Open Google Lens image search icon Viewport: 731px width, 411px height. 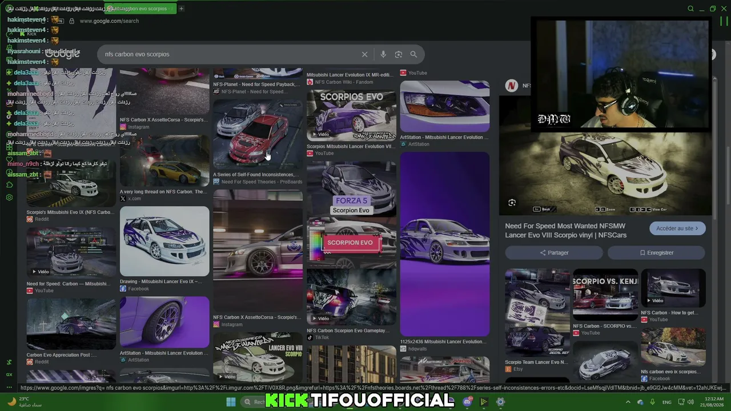click(x=399, y=54)
